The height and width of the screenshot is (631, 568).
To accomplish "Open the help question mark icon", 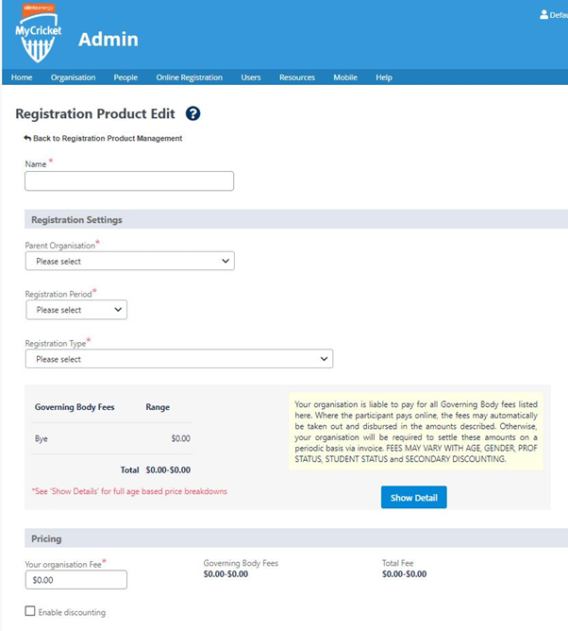I will pos(193,113).
